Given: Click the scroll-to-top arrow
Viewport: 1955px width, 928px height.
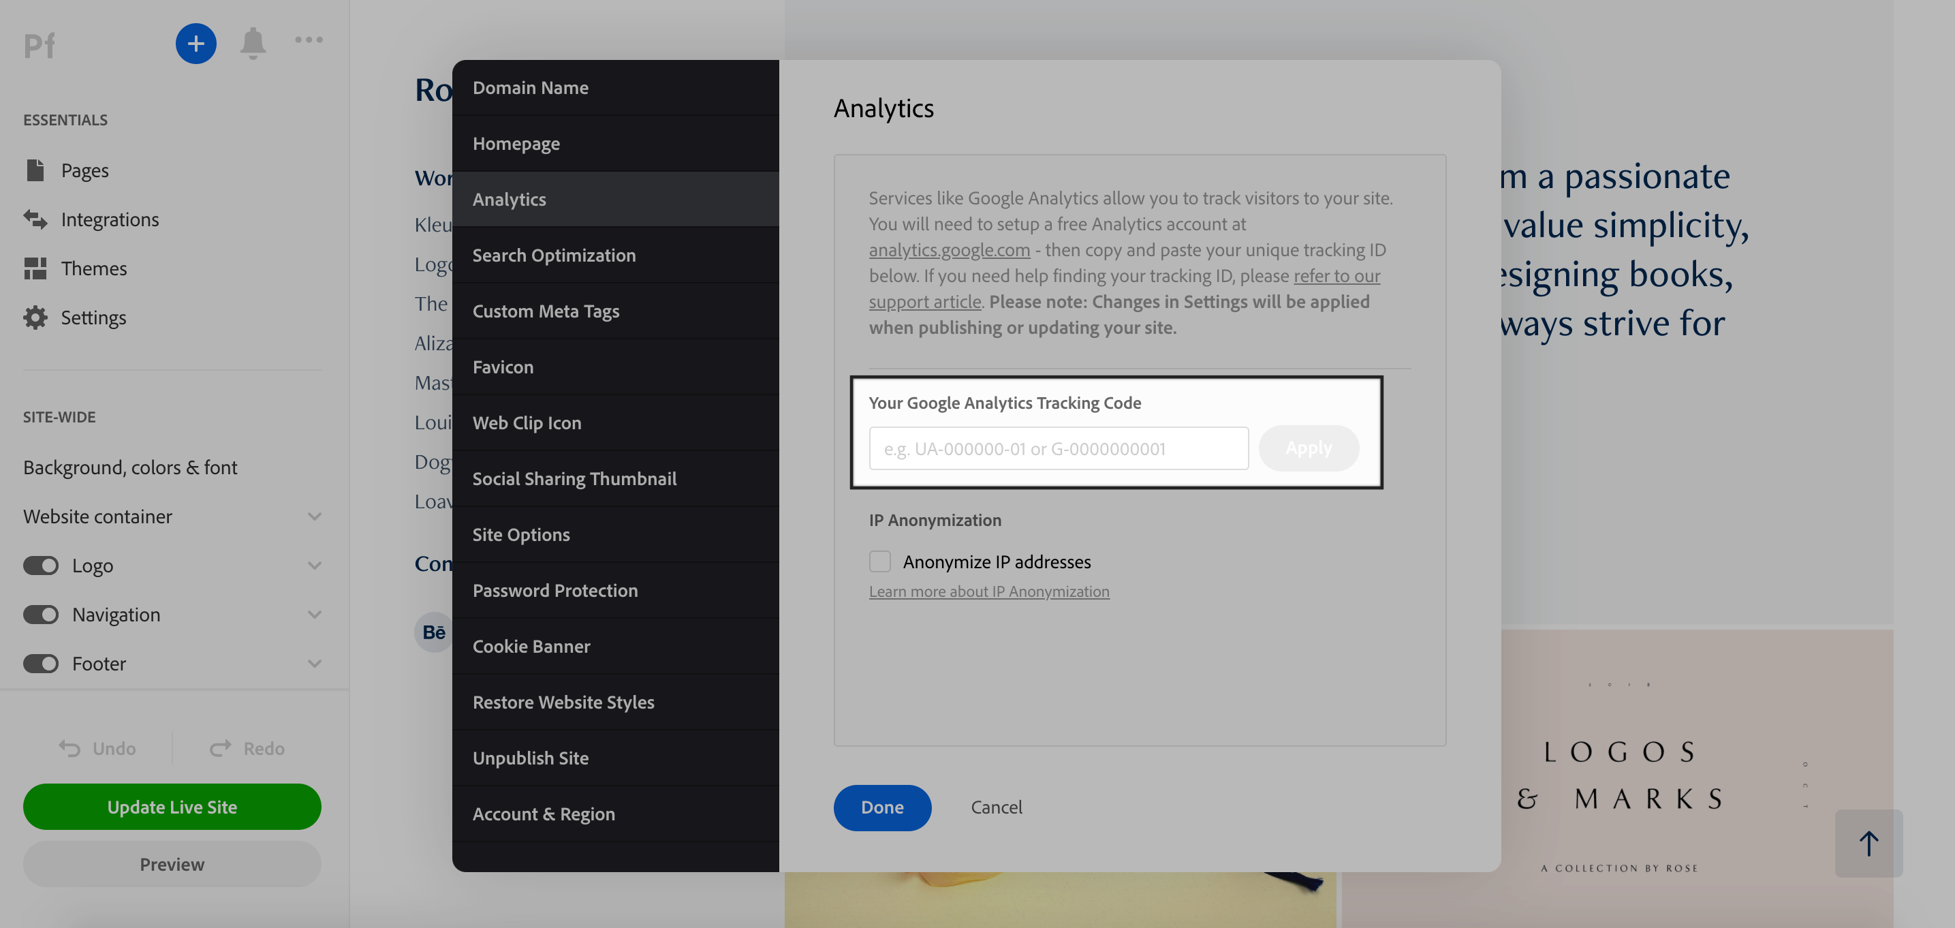Looking at the screenshot, I should [x=1868, y=843].
